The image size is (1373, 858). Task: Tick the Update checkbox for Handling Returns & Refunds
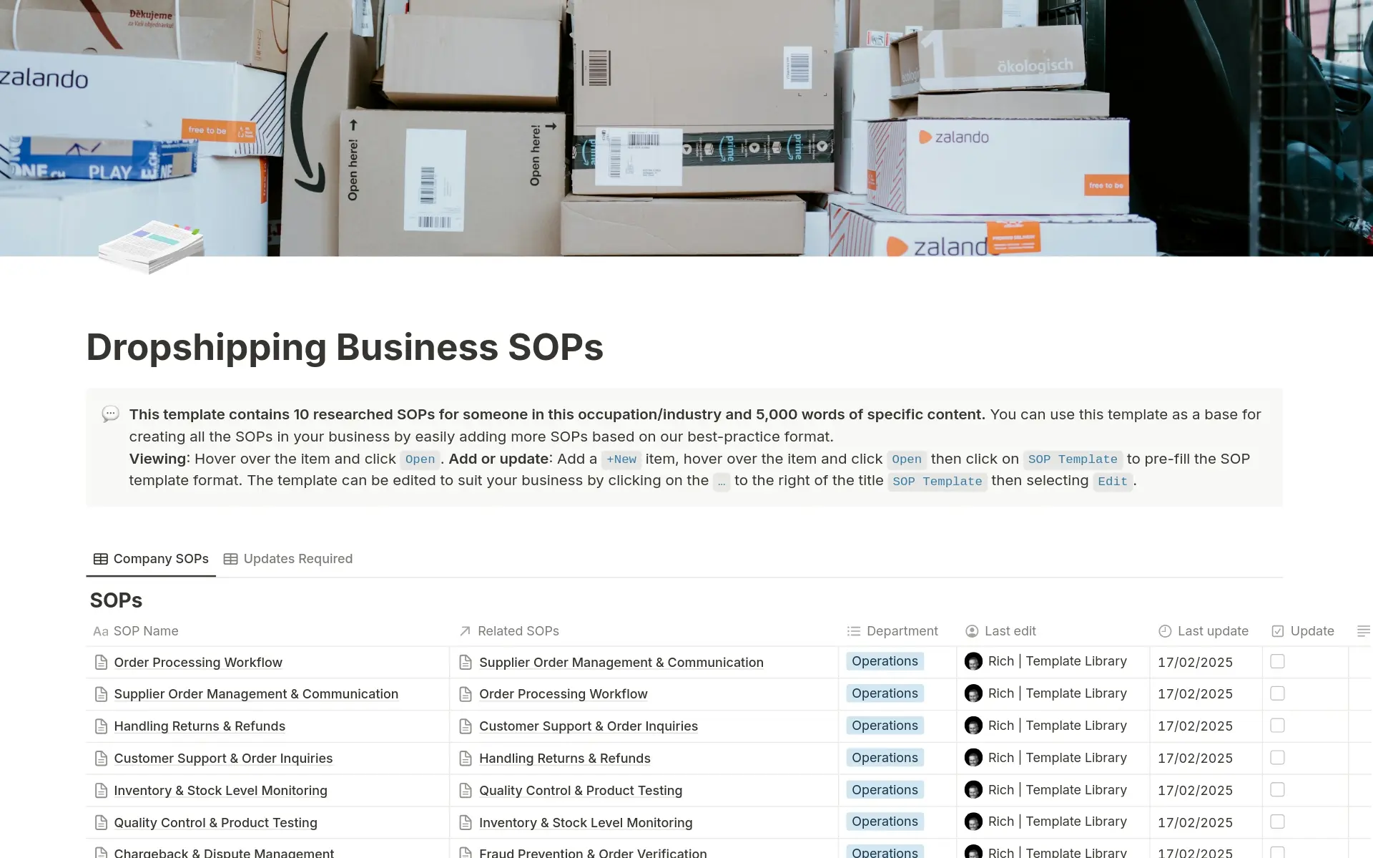point(1278,726)
